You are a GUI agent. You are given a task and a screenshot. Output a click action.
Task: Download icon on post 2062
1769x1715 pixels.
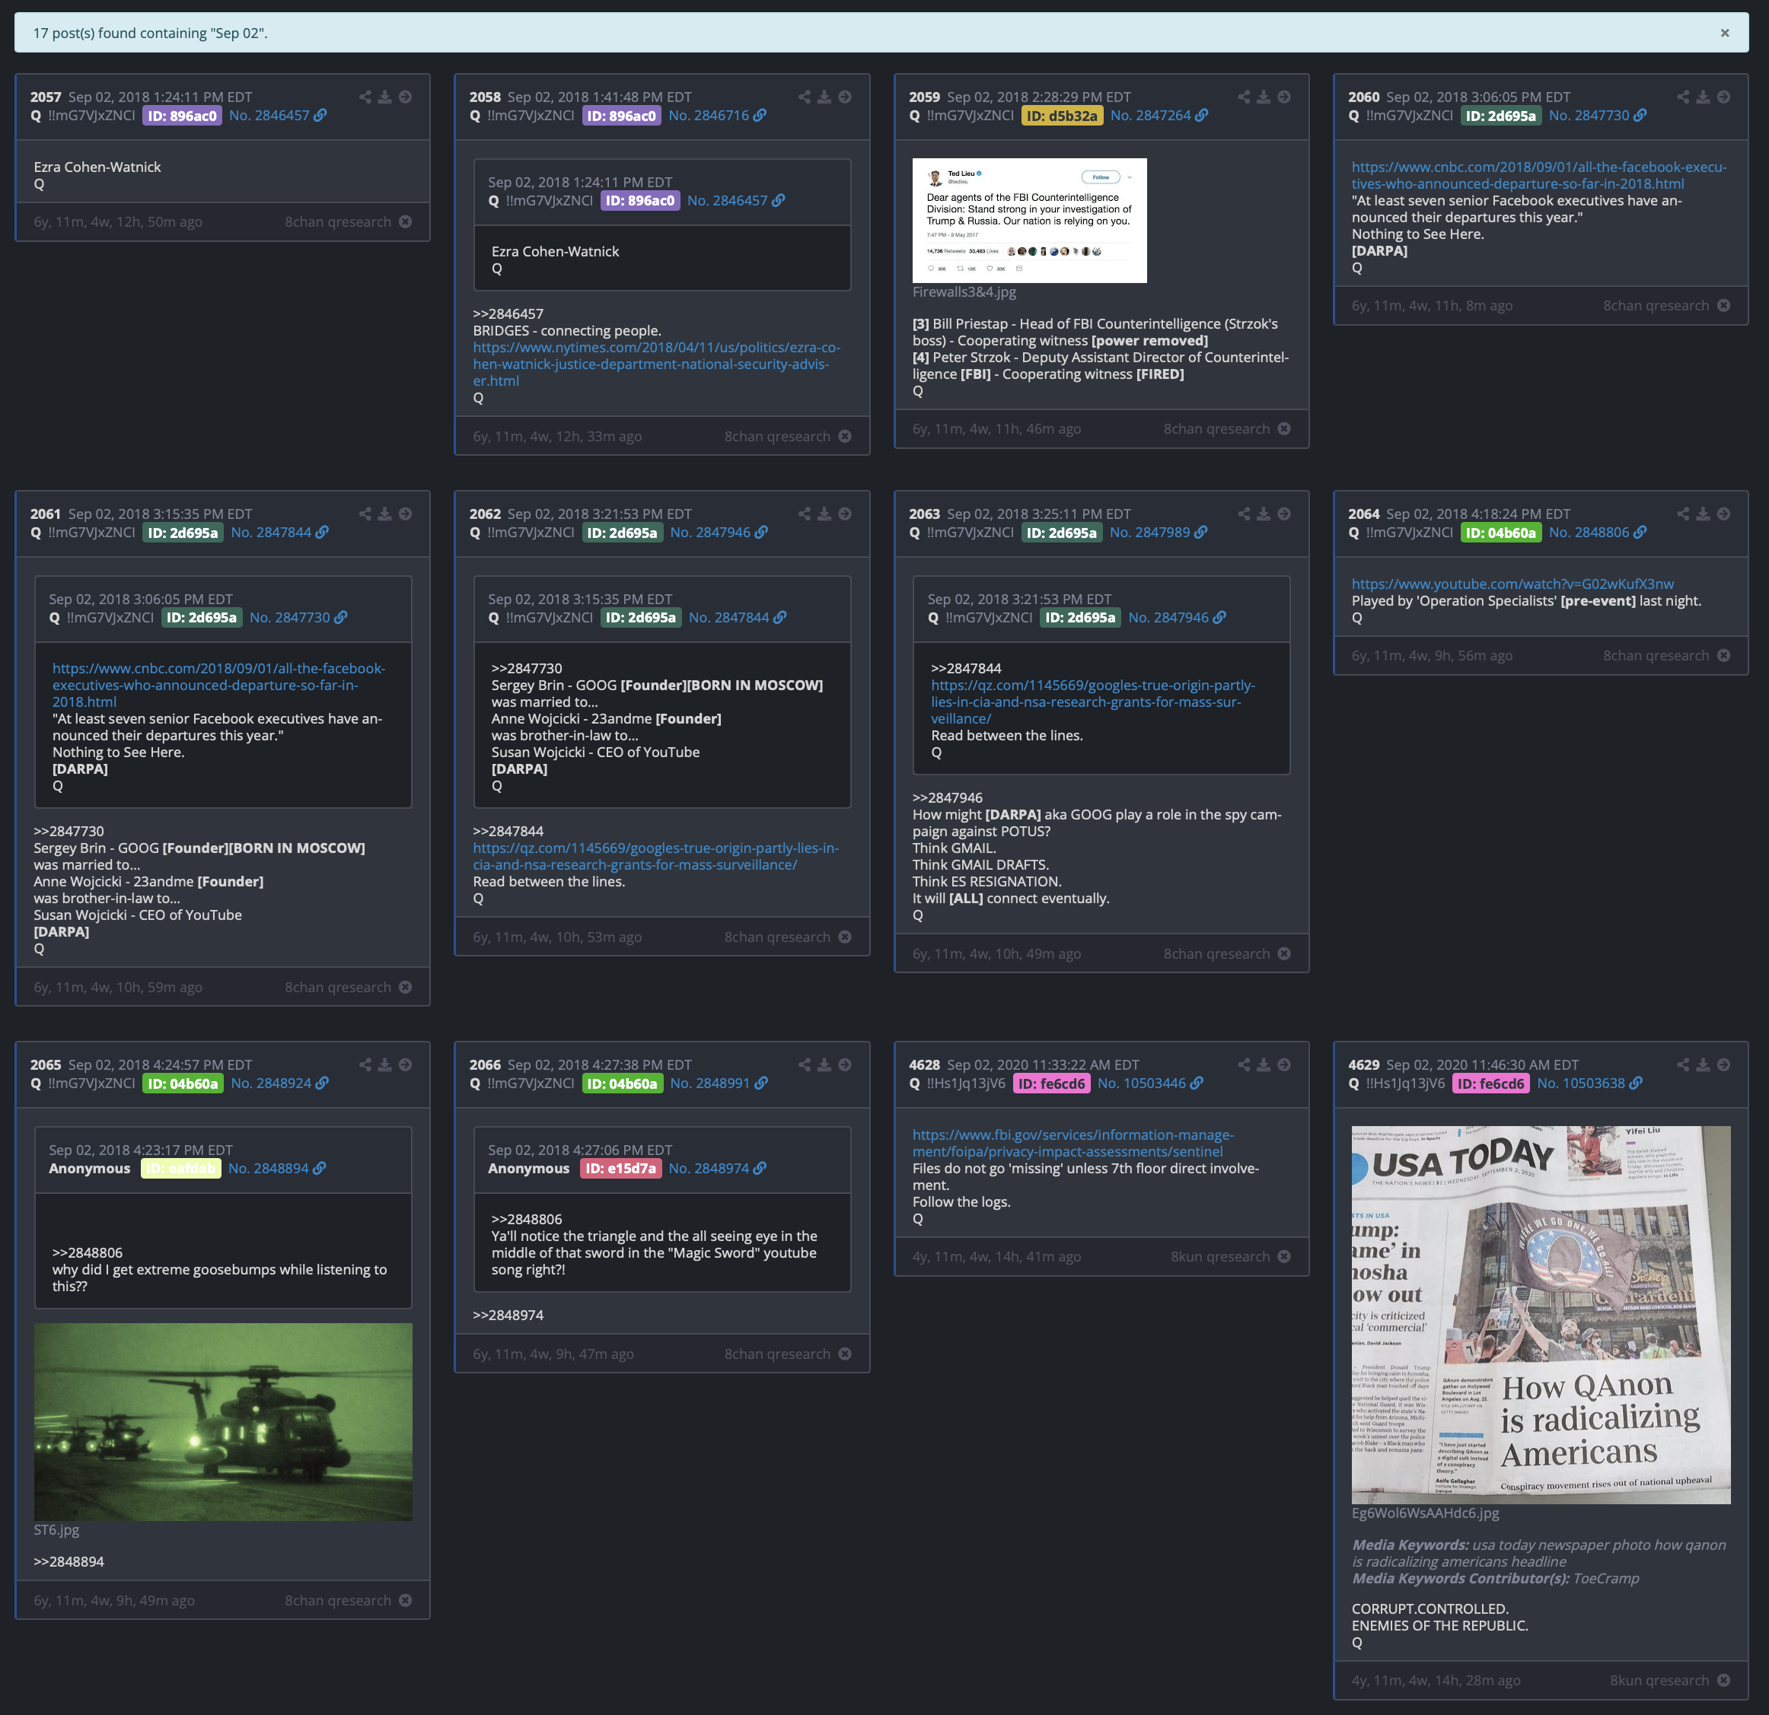[824, 514]
